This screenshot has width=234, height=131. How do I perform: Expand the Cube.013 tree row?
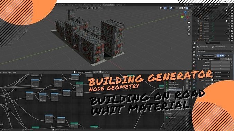tap(198, 23)
